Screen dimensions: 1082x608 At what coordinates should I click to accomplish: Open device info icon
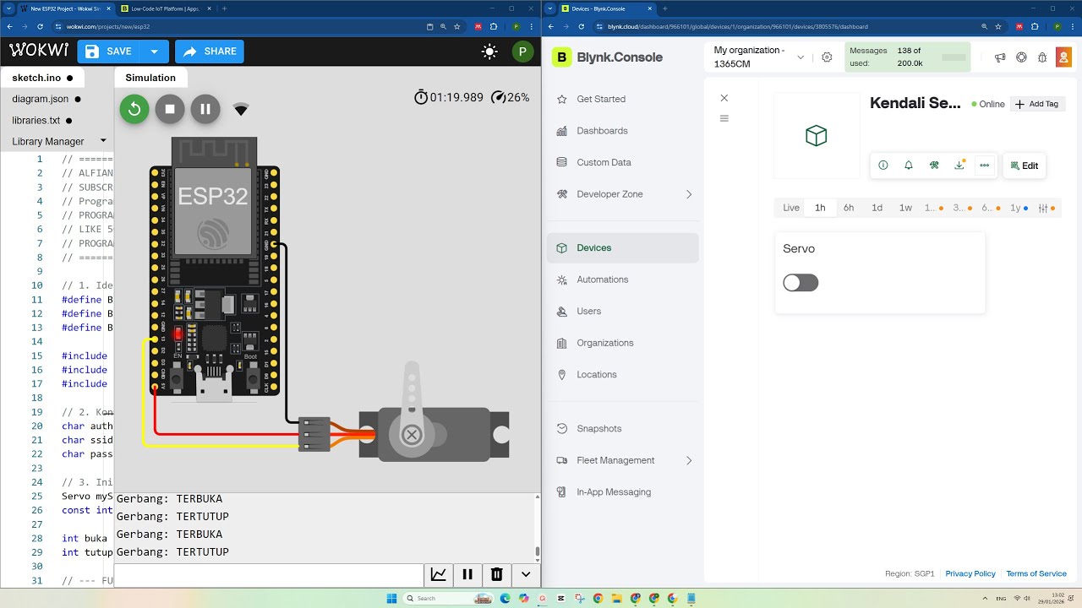click(883, 166)
